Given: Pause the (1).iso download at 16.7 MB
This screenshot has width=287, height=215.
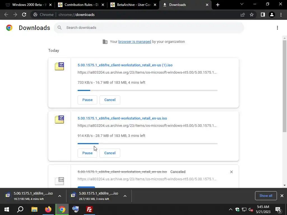Looking at the screenshot, I should coord(87,100).
